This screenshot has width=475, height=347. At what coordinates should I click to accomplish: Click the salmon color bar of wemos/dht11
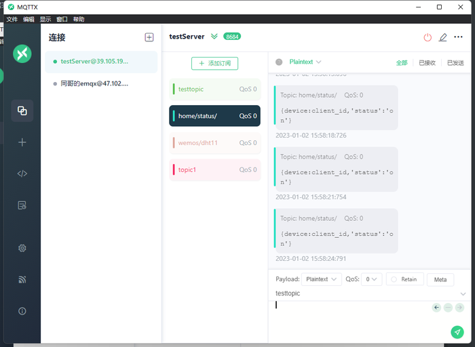(174, 143)
